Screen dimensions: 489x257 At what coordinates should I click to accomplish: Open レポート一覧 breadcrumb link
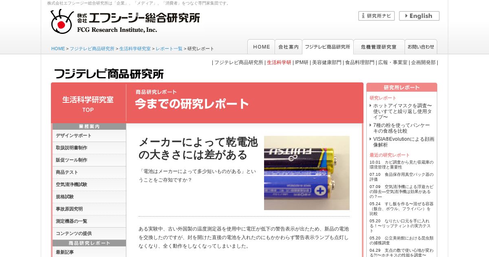(x=169, y=49)
